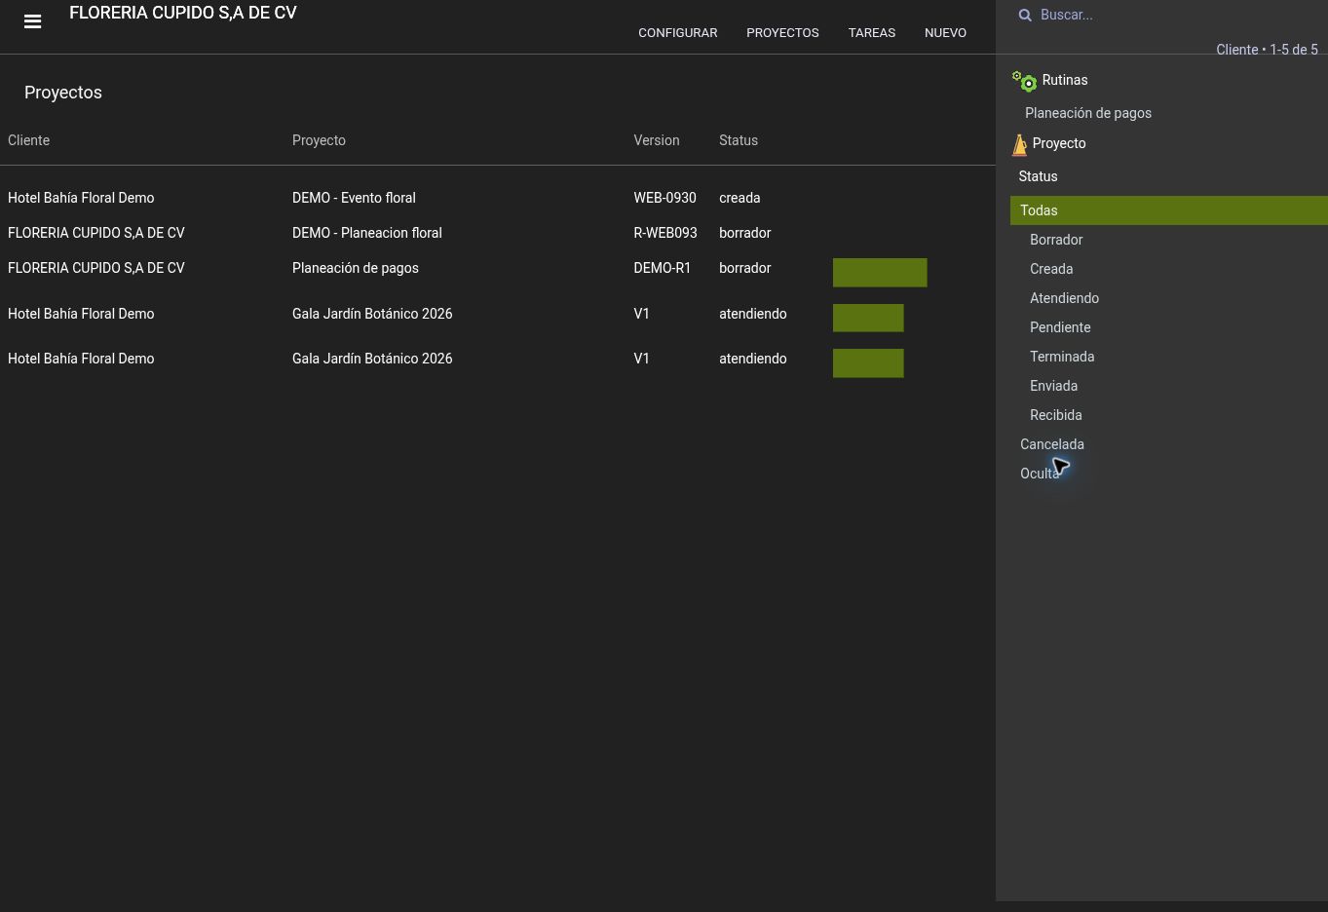The height and width of the screenshot is (912, 1328).
Task: Sort by the Cliente column header
Action: [28, 140]
